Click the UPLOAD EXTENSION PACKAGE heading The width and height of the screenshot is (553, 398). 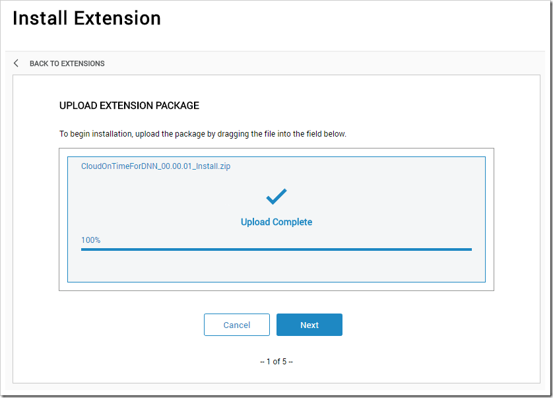coord(129,106)
